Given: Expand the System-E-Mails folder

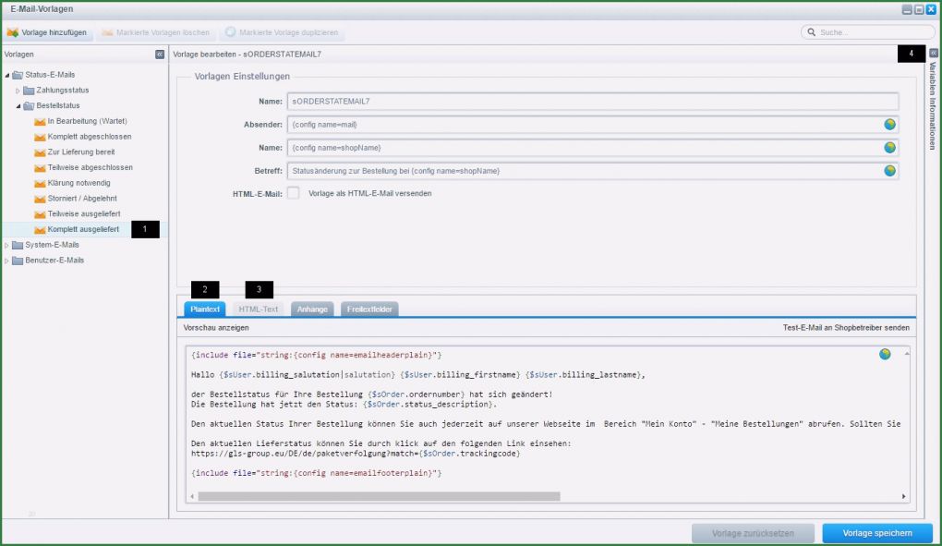Looking at the screenshot, I should click(6, 244).
